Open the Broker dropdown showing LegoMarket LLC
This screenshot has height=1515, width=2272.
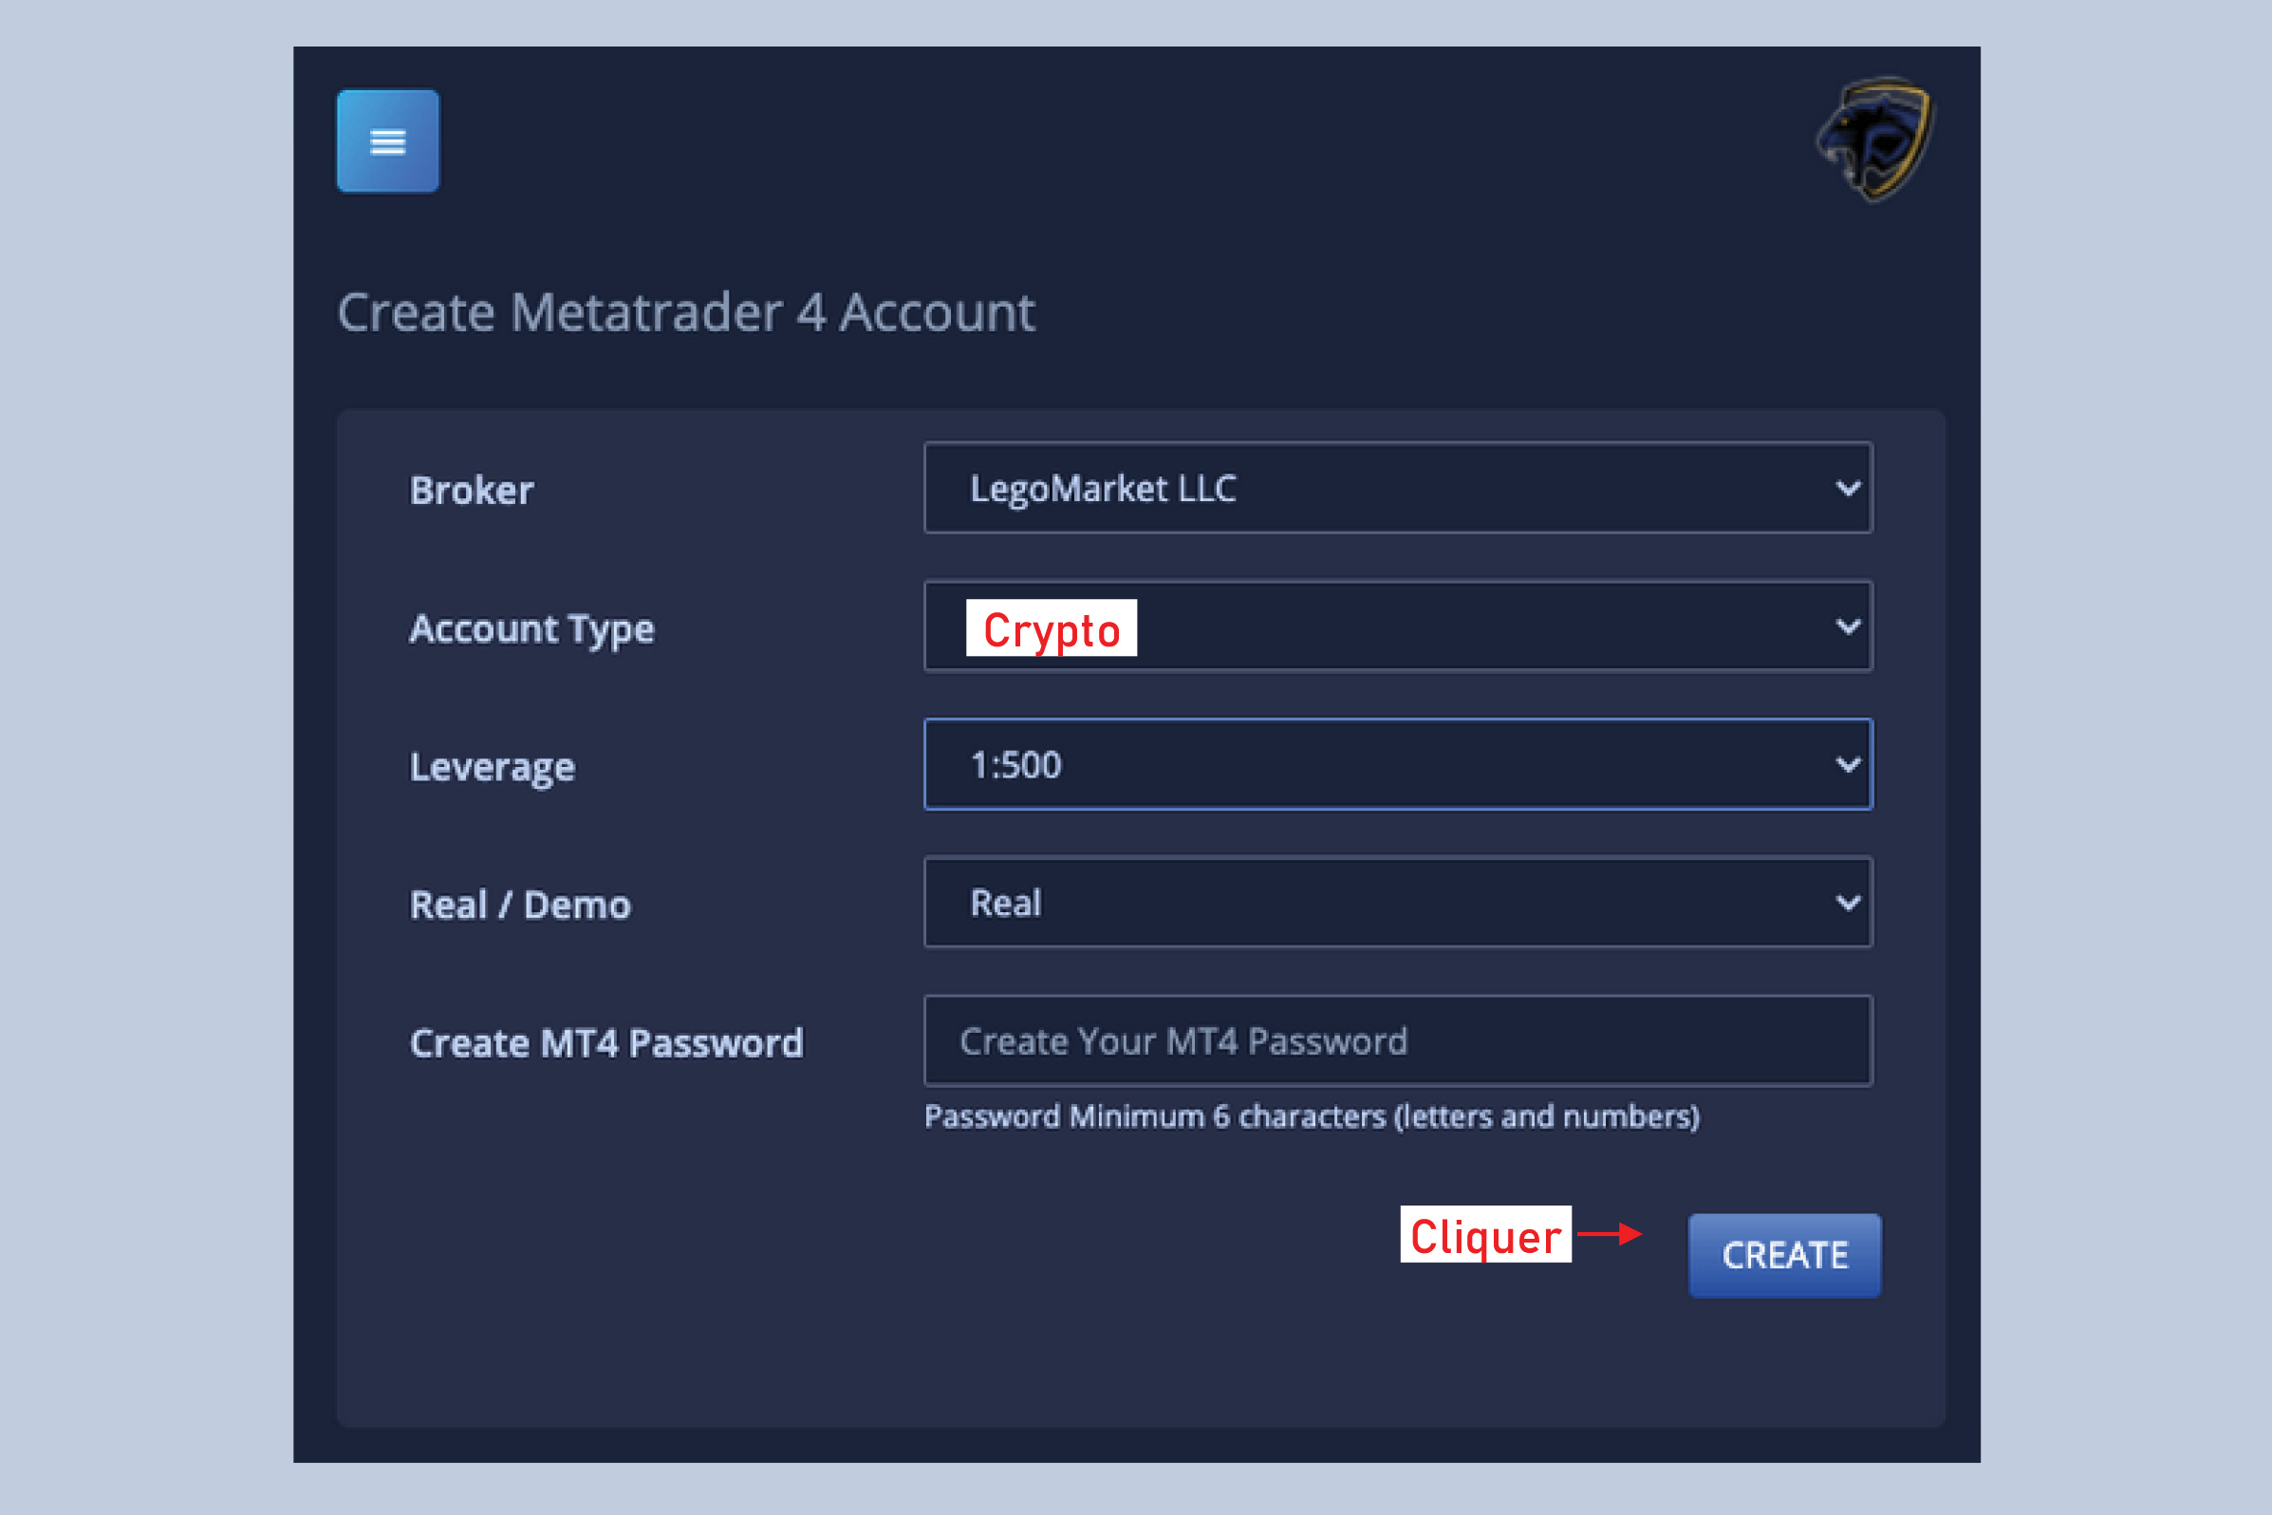click(x=1398, y=488)
